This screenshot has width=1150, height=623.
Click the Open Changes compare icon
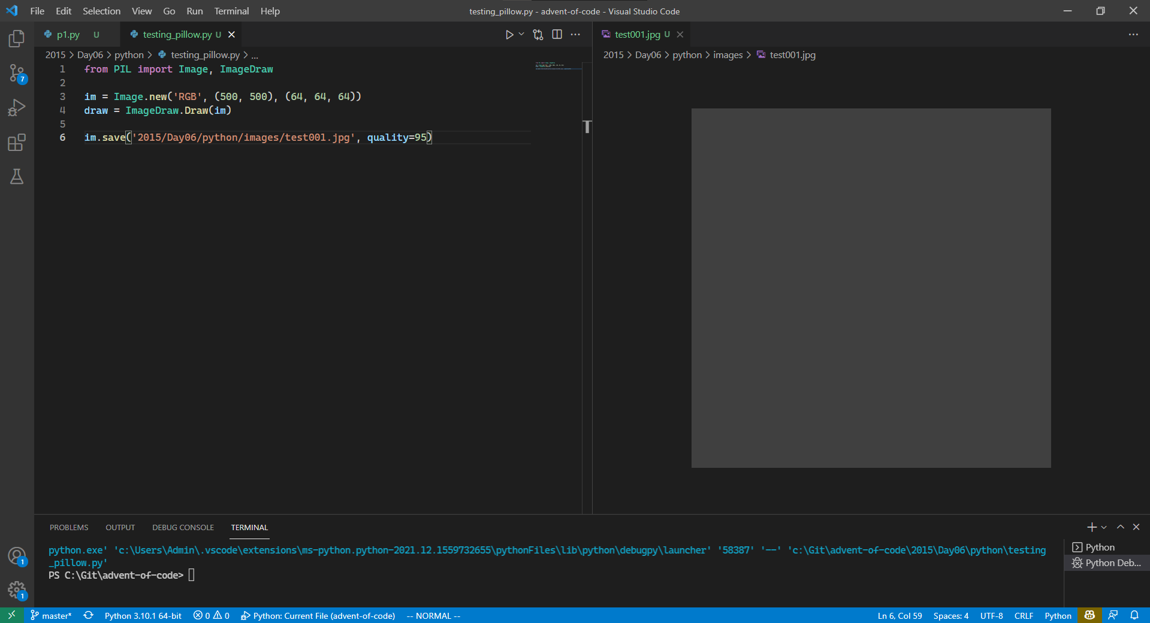(538, 35)
